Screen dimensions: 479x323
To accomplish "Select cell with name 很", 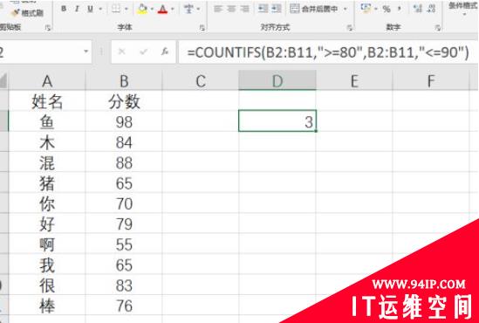I will click(47, 285).
